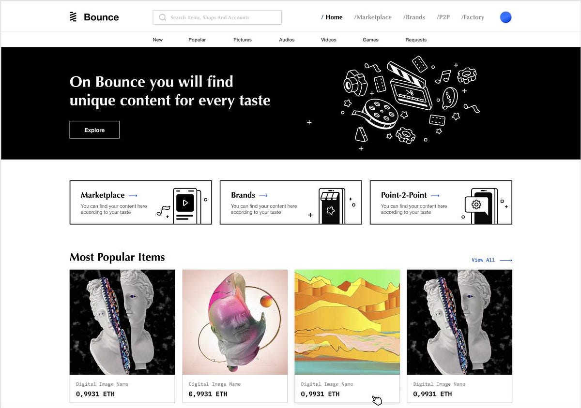Open the yellow mountain landscape thumbnail

tap(347, 322)
